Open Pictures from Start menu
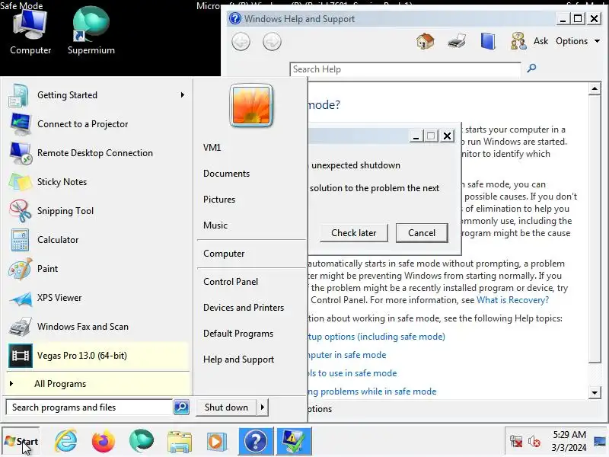 tap(219, 200)
